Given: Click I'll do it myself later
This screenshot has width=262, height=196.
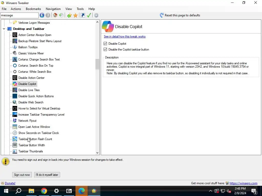Looking at the screenshot, I should (47, 175).
